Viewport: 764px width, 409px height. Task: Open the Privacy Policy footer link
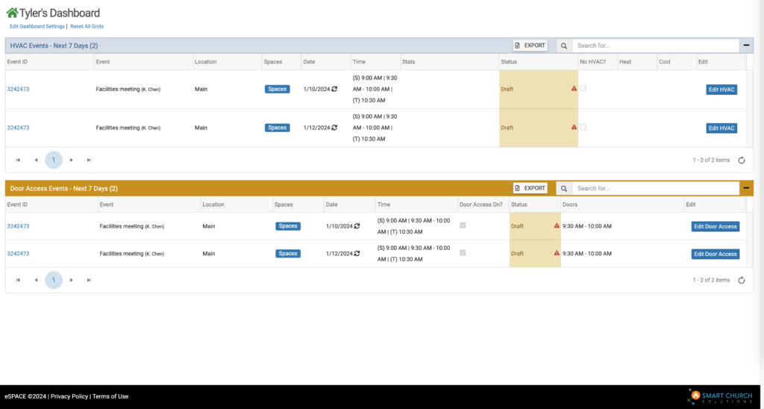click(69, 396)
